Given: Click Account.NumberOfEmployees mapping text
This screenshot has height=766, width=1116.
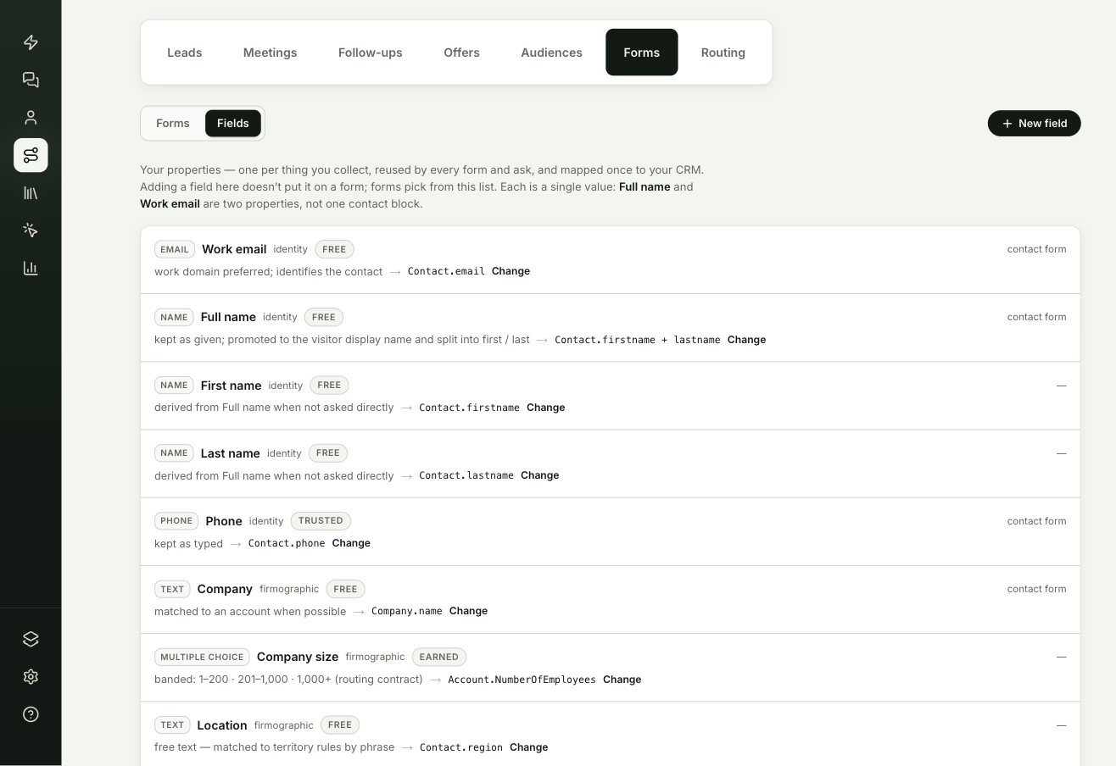Looking at the screenshot, I should [x=522, y=680].
